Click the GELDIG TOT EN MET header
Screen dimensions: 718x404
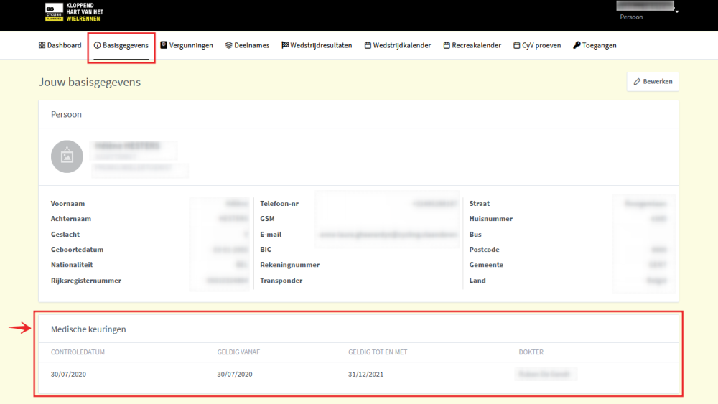(x=378, y=352)
